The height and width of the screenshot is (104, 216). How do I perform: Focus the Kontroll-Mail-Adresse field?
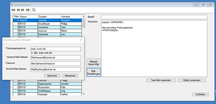point(56,70)
